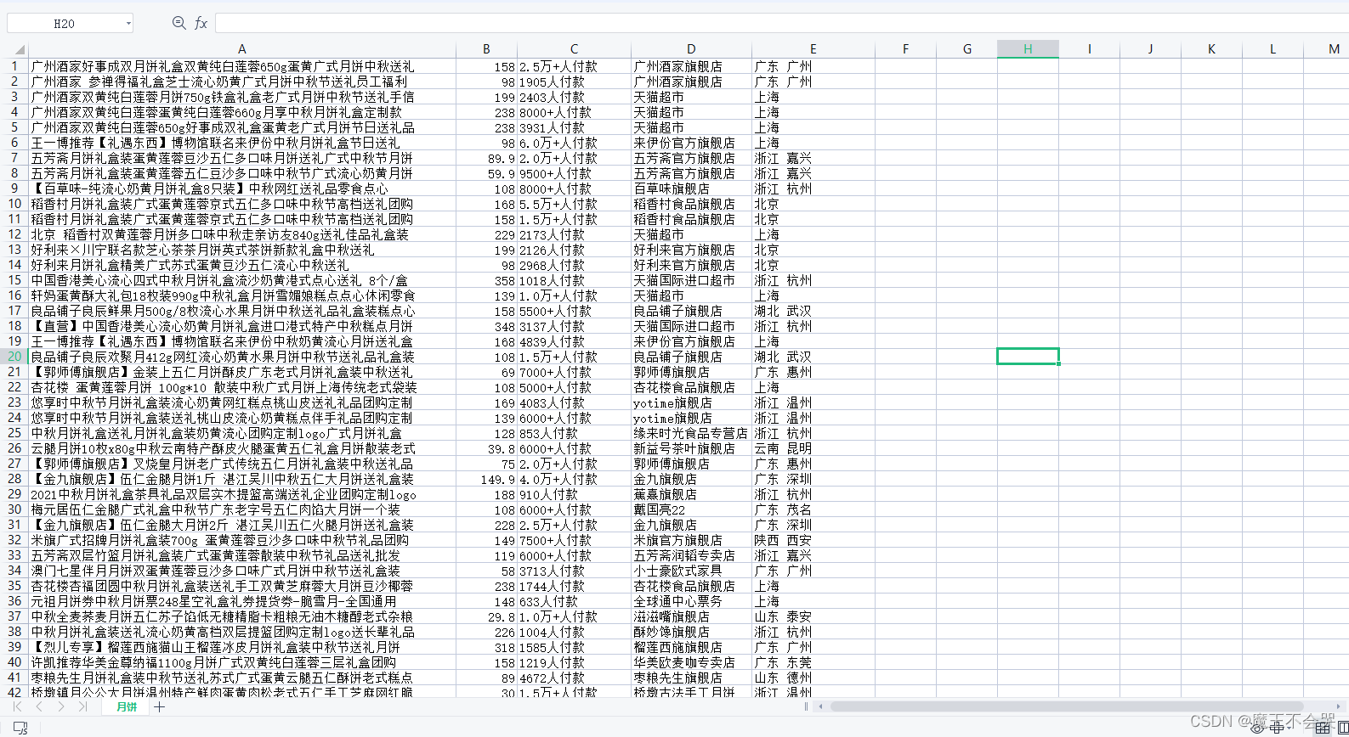Select price cell 39.8
The image size is (1349, 737).
coord(486,448)
